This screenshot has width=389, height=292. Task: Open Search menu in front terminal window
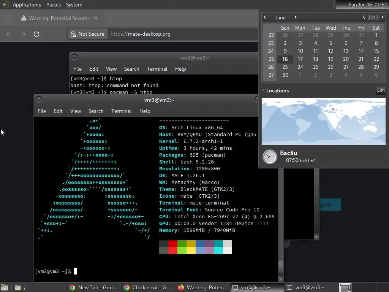coord(96,111)
